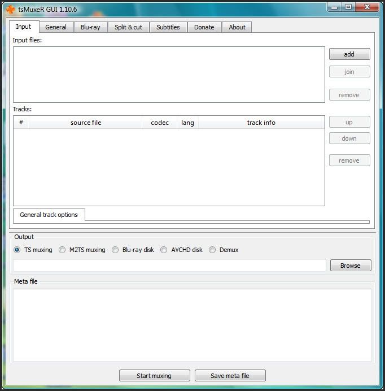Image resolution: width=385 pixels, height=391 pixels.
Task: Close the tsMuxeR GUI window
Action: pos(368,7)
